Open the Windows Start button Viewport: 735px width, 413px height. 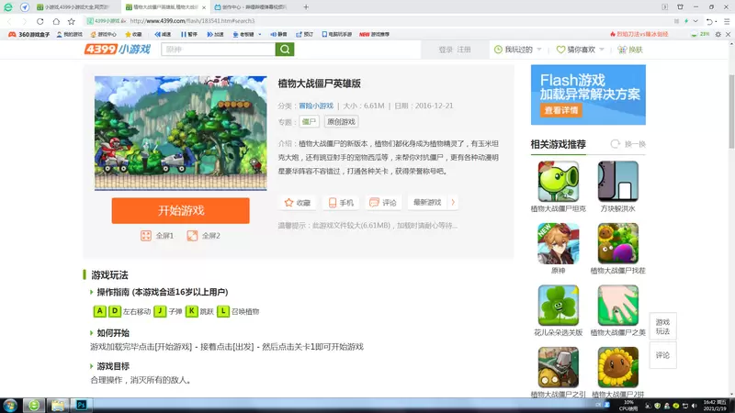tap(10, 406)
